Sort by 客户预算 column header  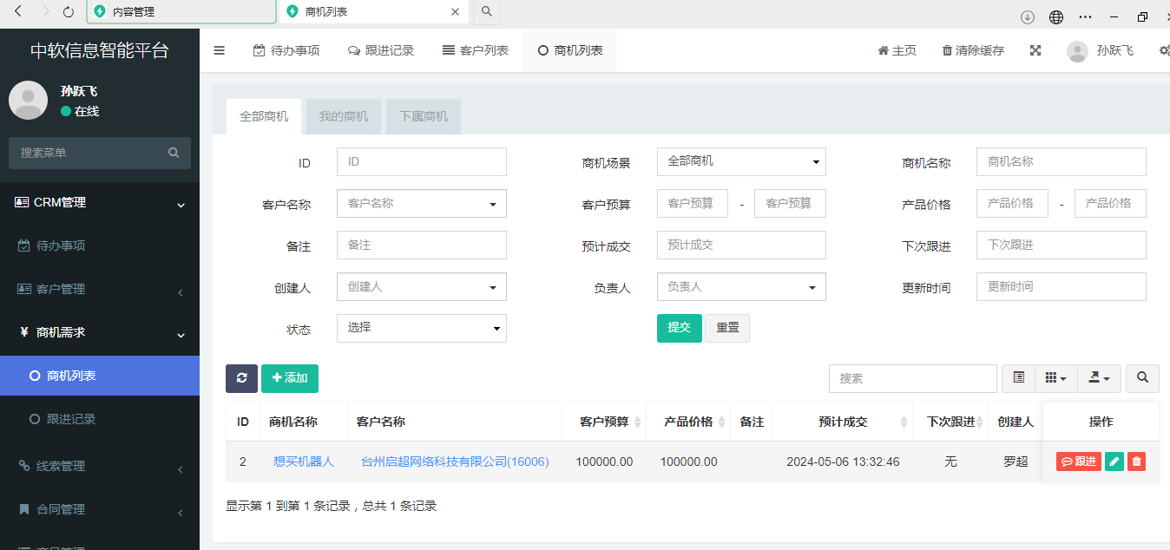(604, 422)
